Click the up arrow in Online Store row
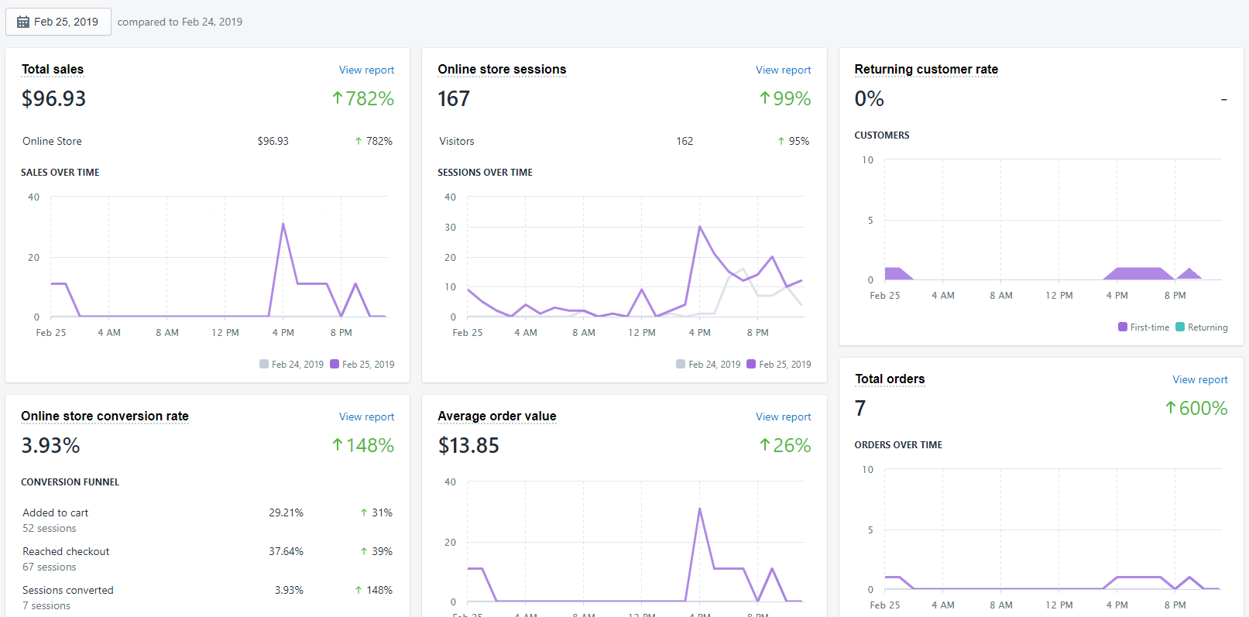Screen dimensions: 1249x617 pyautogui.click(x=359, y=141)
